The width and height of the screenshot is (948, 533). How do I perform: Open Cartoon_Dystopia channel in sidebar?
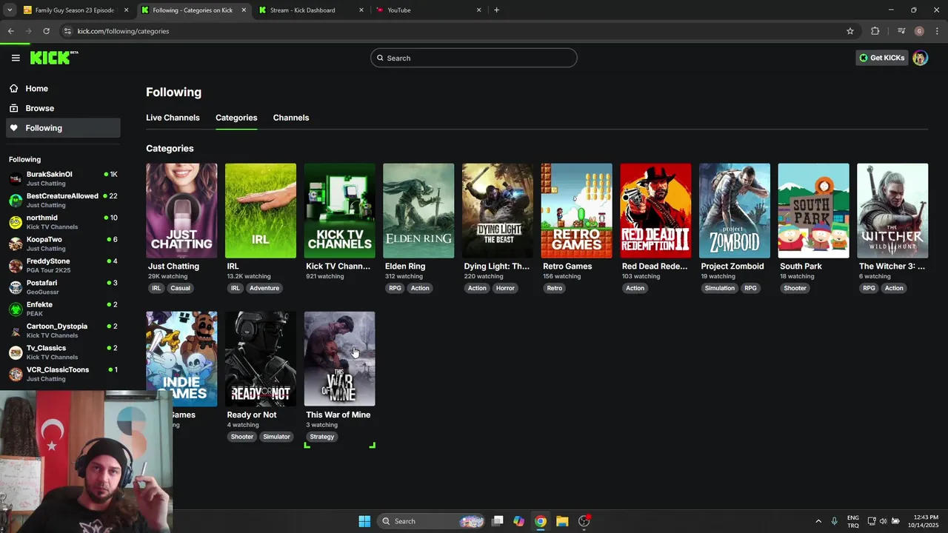[x=63, y=330]
